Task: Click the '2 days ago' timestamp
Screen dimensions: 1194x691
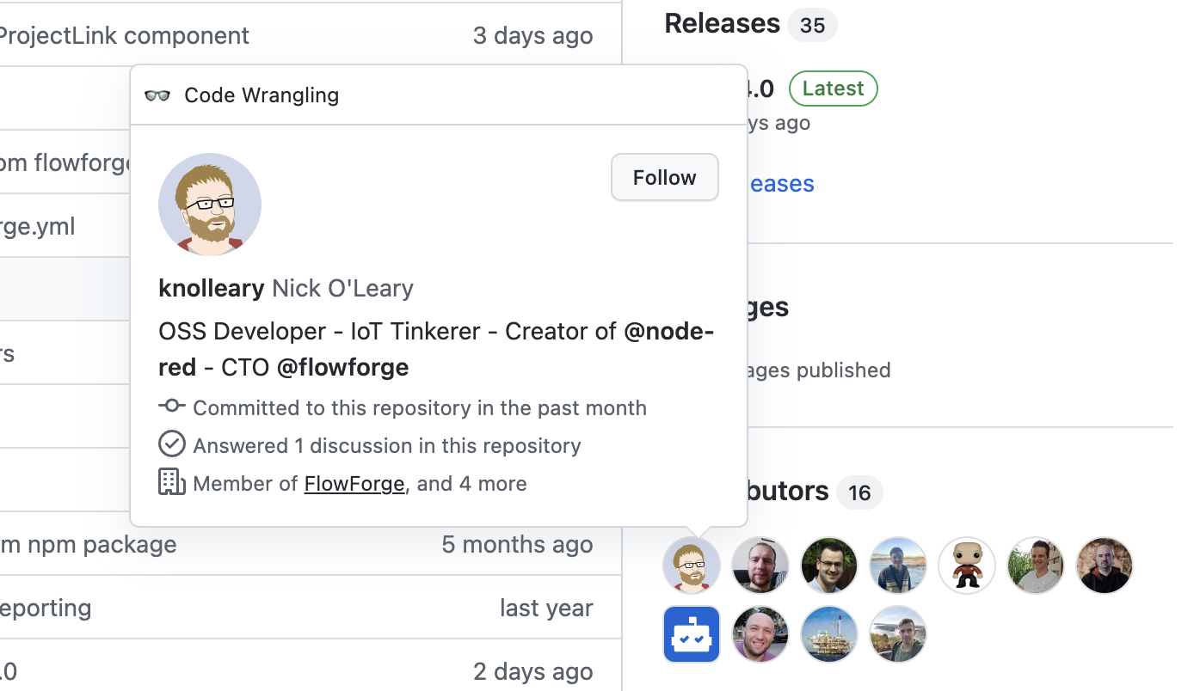Action: [532, 672]
